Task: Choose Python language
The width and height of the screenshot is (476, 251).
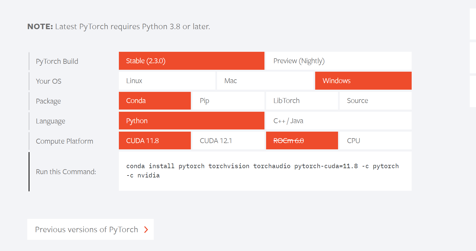Action: click(192, 121)
